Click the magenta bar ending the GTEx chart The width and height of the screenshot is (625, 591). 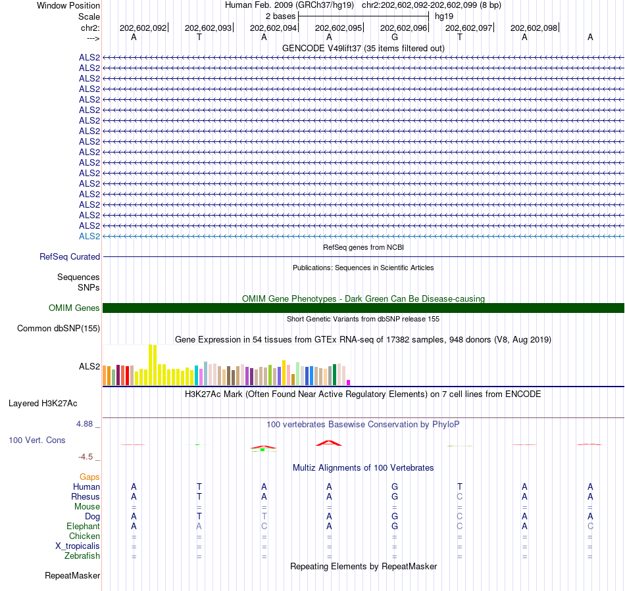[x=349, y=383]
